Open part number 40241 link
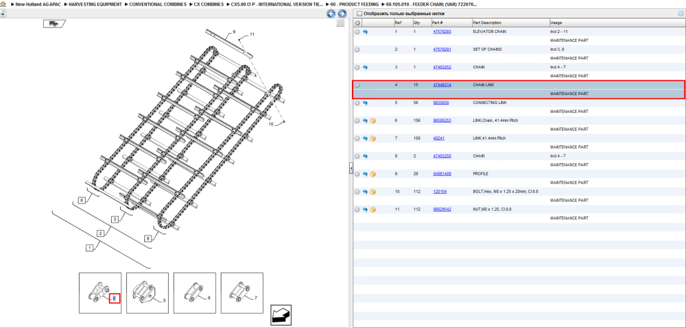 coord(438,138)
